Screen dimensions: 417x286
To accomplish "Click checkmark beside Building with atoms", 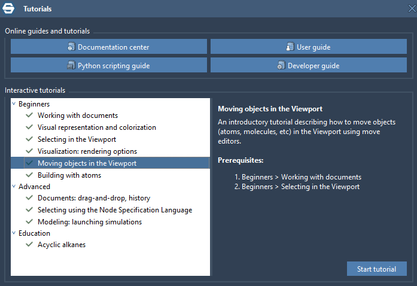I will click(29, 175).
